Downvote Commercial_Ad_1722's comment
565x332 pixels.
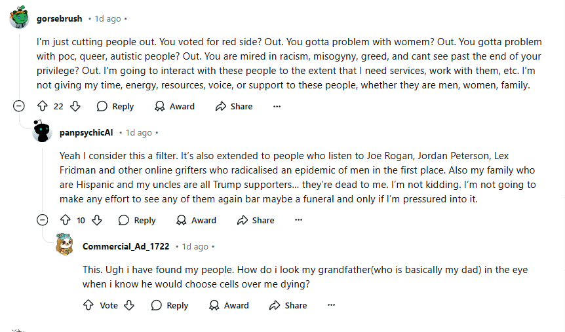click(129, 305)
